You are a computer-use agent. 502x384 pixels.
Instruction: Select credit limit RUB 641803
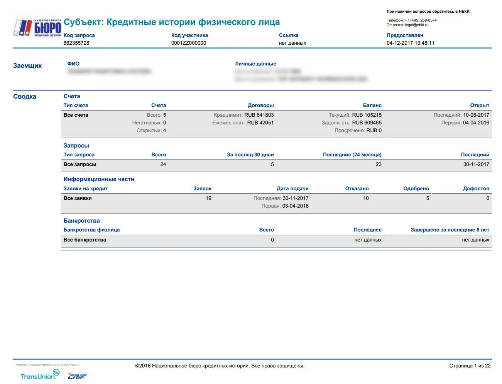259,115
